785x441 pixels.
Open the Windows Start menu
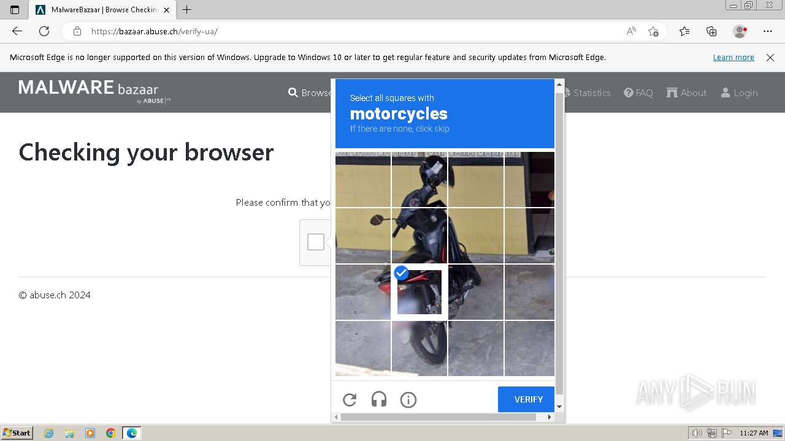click(17, 432)
